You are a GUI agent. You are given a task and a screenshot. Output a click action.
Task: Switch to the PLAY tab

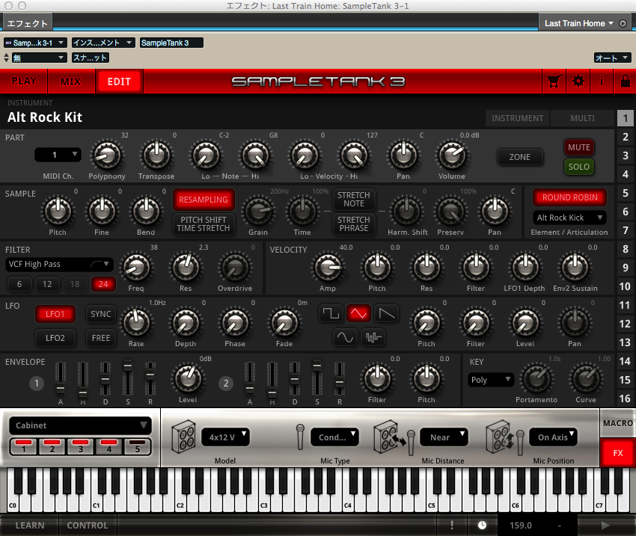coord(24,81)
